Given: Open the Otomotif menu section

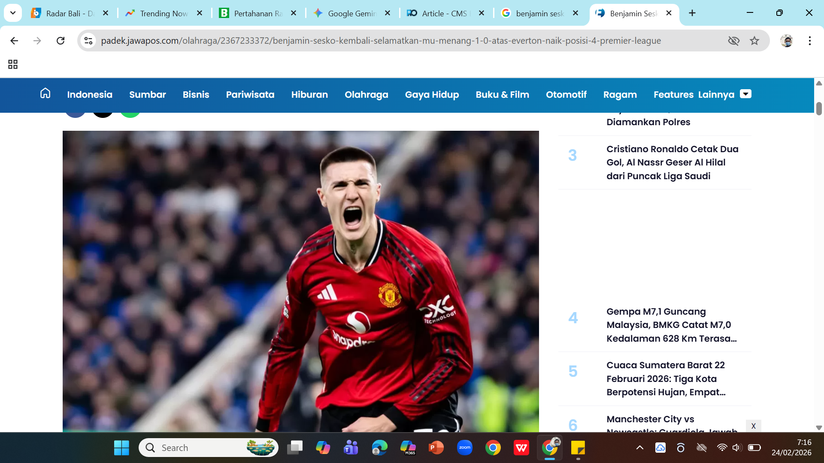Looking at the screenshot, I should pos(566,95).
